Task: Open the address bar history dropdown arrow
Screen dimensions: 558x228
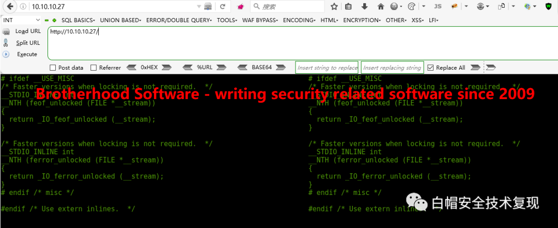Action: tap(199, 6)
